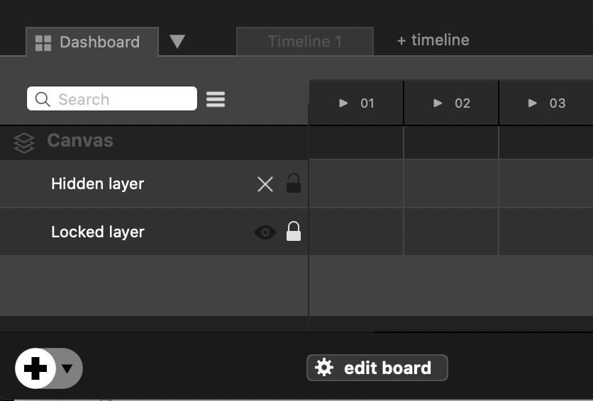The width and height of the screenshot is (593, 401).
Task: Expand the dropdown arrow beside Dashboard
Action: (177, 42)
